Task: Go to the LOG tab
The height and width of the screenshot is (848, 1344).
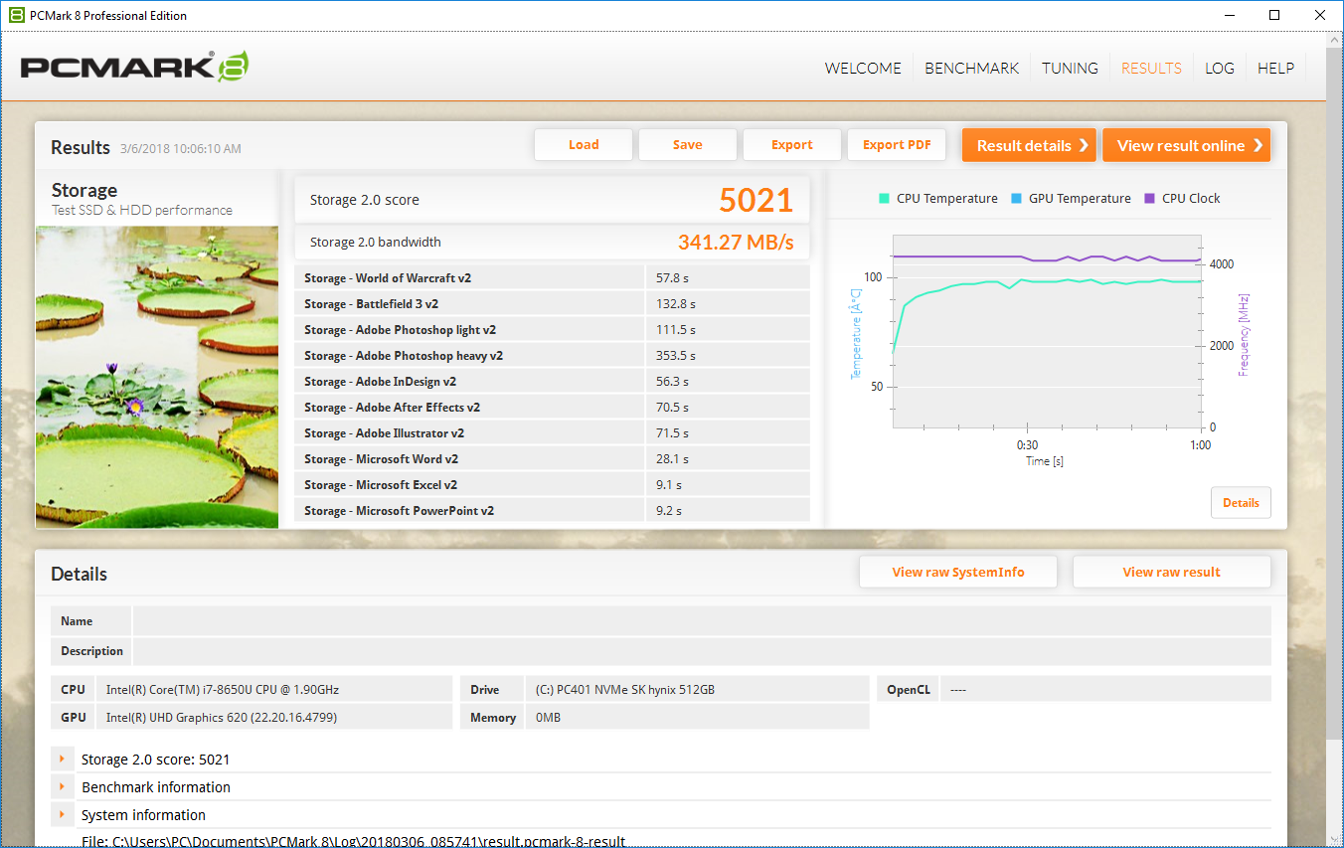Action: point(1220,68)
